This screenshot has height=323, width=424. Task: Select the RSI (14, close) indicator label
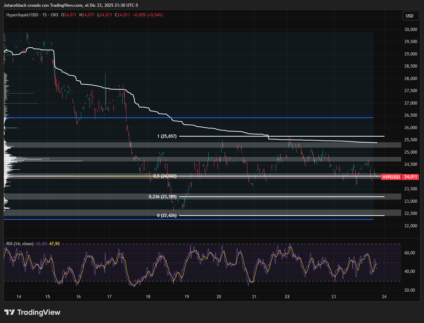click(x=20, y=244)
